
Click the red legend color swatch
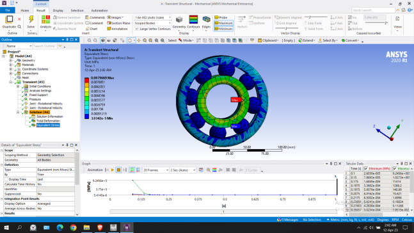pyautogui.click(x=86, y=80)
